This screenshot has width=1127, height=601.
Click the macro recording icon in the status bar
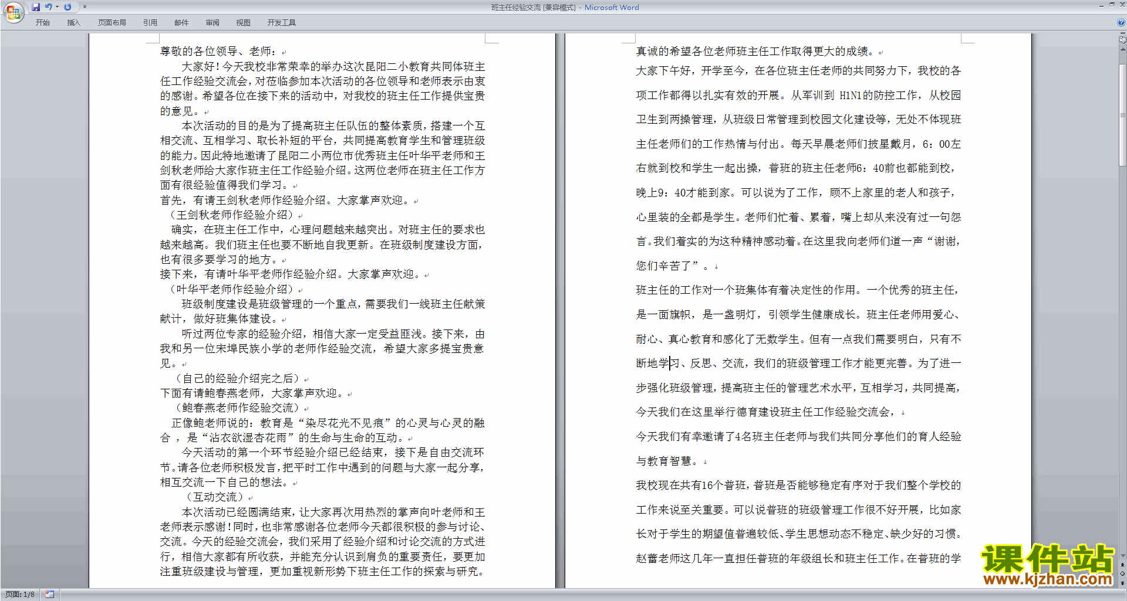pyautogui.click(x=49, y=595)
